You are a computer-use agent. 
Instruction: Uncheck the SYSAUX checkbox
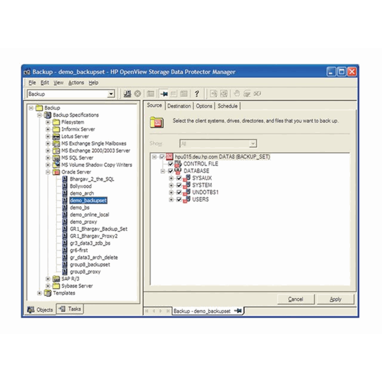point(179,178)
